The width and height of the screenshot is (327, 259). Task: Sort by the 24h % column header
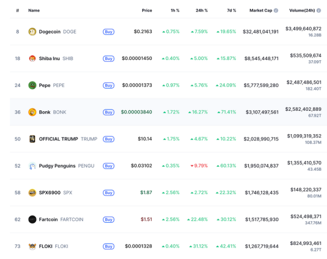(x=201, y=10)
